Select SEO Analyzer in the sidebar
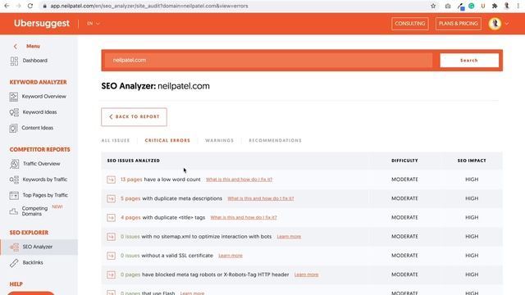 [38, 247]
